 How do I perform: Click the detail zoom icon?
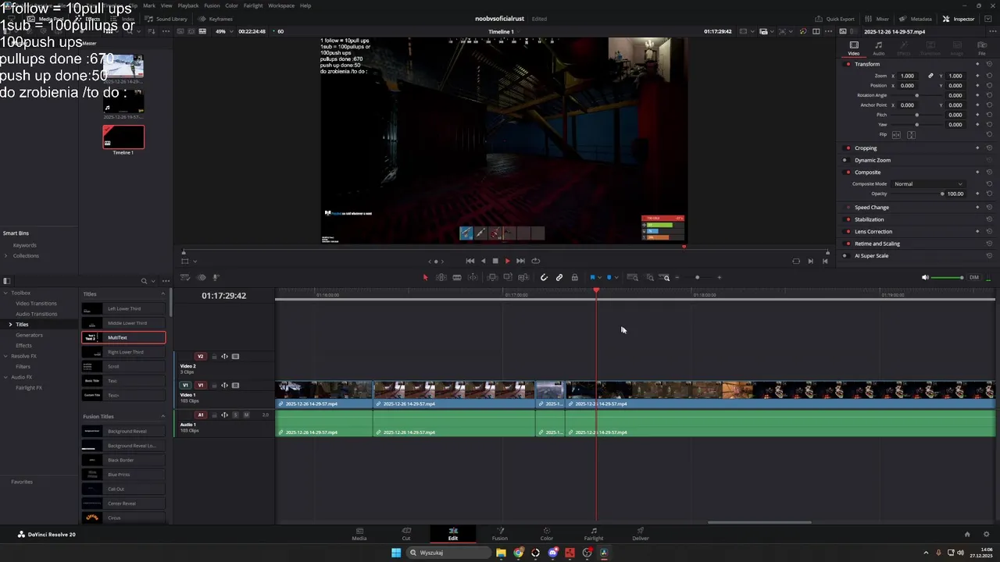point(649,277)
